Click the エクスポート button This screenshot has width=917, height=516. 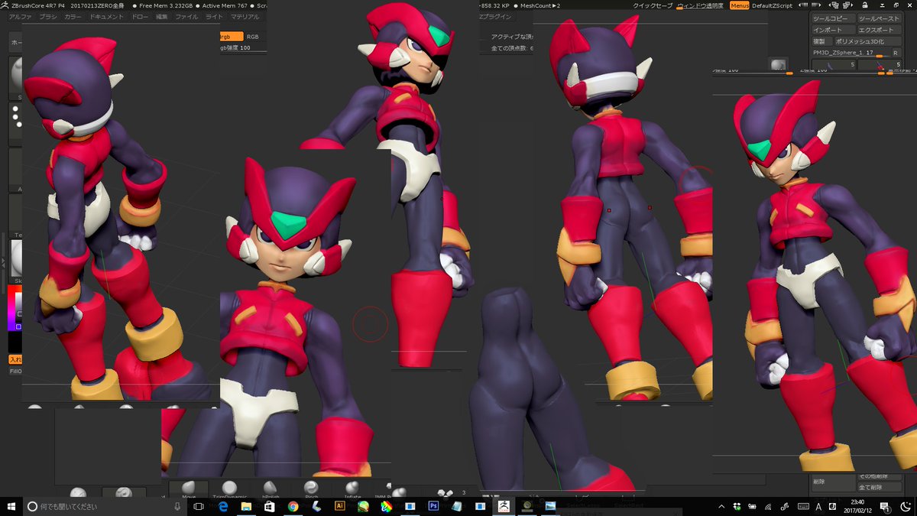(x=879, y=30)
